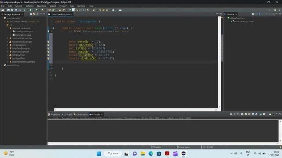
Task: Click the Forward navigation arrow in toolbar
Action: tap(113, 10)
